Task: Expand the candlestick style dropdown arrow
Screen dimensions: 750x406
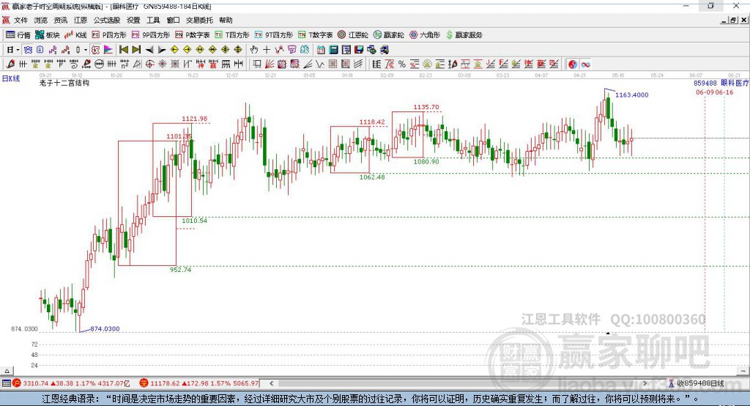Action: click(x=86, y=50)
